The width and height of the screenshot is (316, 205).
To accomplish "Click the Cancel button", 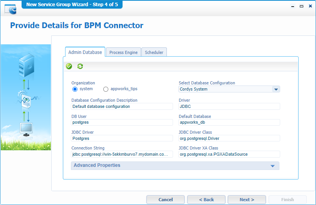I will click(x=165, y=200).
